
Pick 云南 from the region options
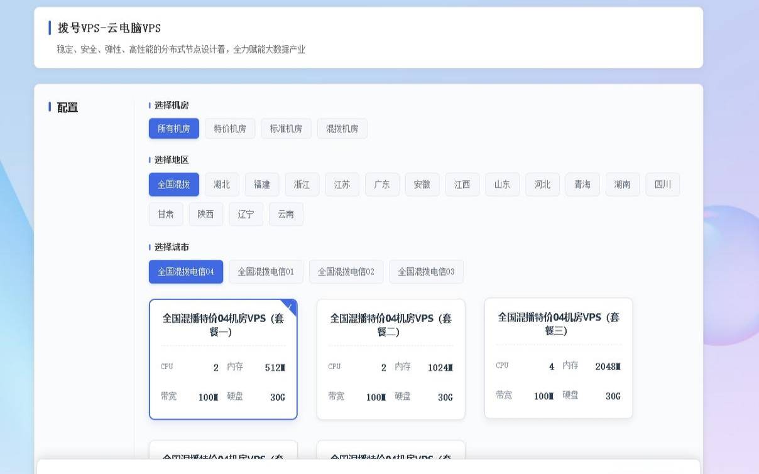[286, 213]
